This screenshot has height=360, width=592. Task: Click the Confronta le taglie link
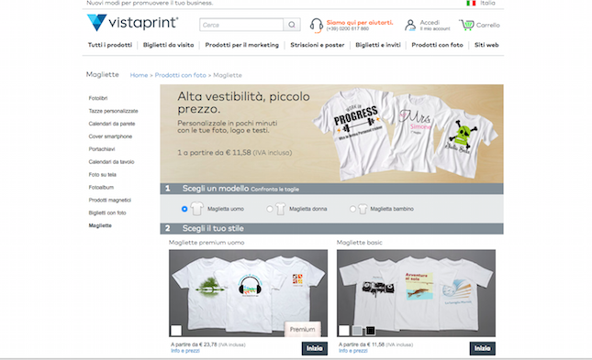[274, 190]
